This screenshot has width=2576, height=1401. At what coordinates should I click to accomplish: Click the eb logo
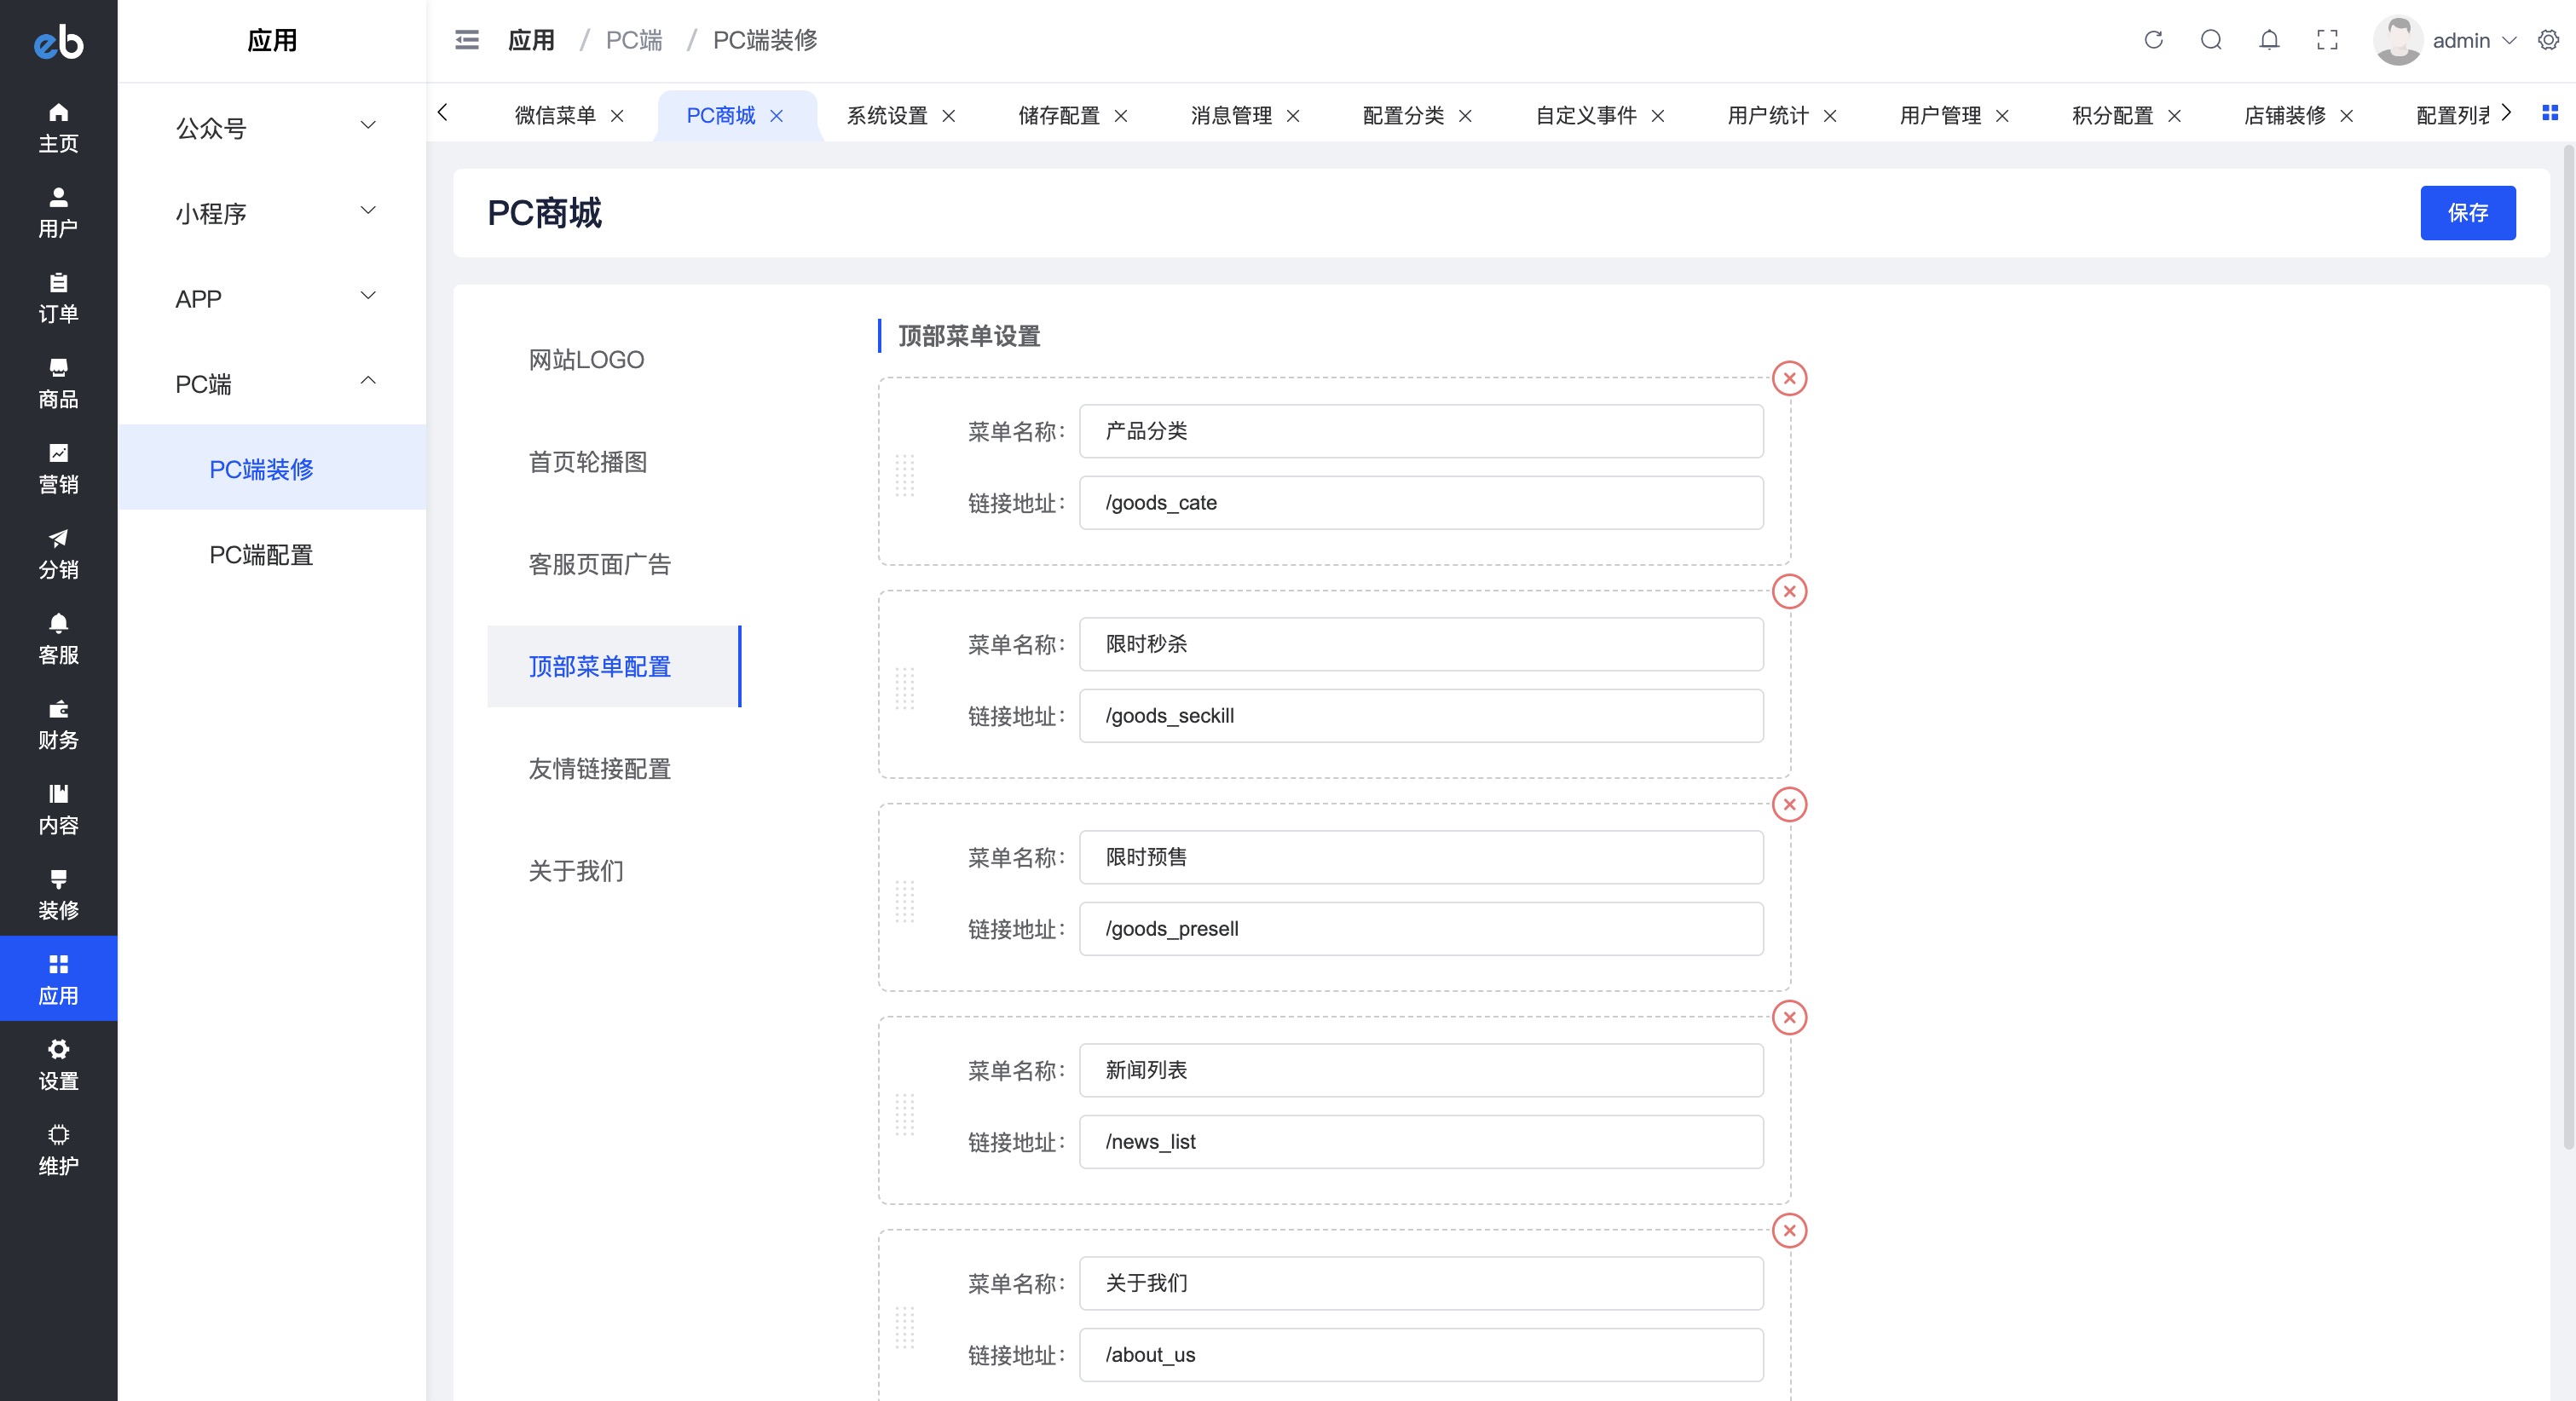(58, 41)
